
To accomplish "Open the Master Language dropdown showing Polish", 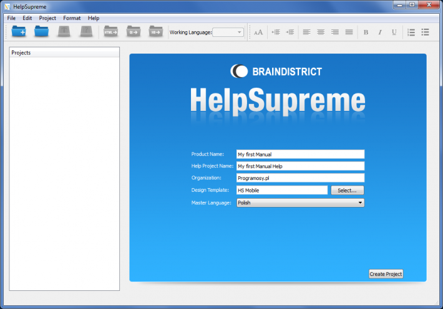I will click(x=300, y=202).
